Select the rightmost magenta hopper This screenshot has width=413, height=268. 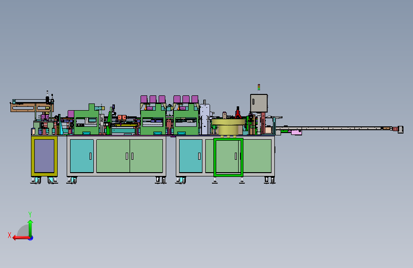[195, 99]
